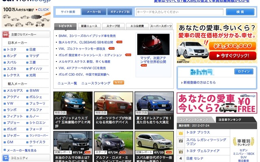Open the メルセデス CLS63AMG SB article
This screenshot has width=260, height=162.
pyautogui.click(x=86, y=42)
